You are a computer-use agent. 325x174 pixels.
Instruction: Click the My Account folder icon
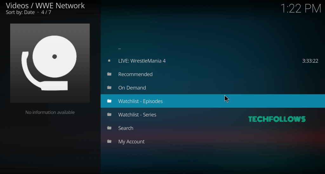pyautogui.click(x=109, y=141)
